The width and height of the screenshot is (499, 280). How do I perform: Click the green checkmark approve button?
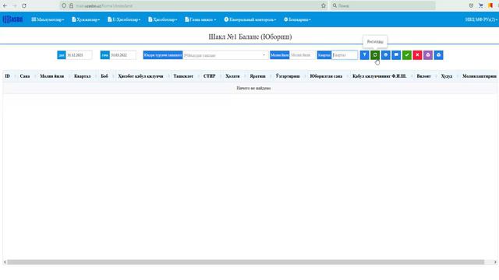407,55
